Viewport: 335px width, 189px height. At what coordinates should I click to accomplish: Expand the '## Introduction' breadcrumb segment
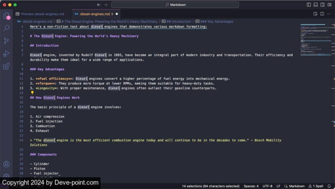pos(178,21)
